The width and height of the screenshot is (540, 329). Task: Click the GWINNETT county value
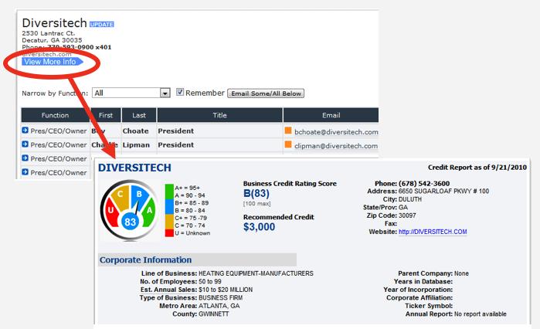[213, 314]
